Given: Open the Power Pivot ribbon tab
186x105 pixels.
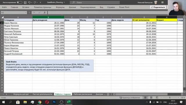Looking at the screenshot, I should point(124,7).
